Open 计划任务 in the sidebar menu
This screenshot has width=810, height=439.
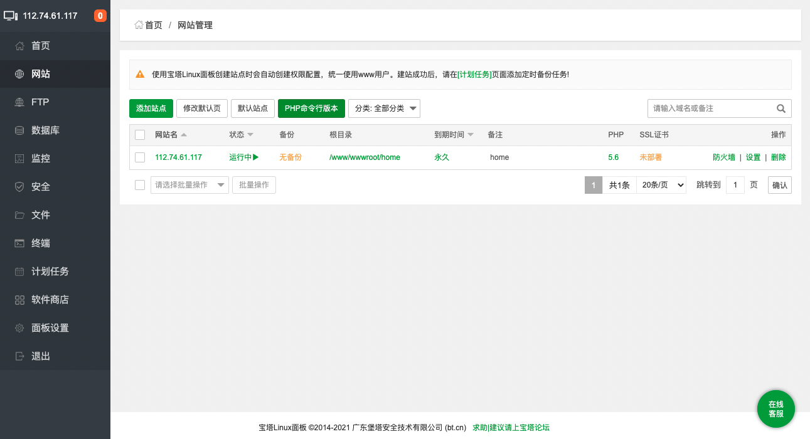pyautogui.click(x=55, y=272)
